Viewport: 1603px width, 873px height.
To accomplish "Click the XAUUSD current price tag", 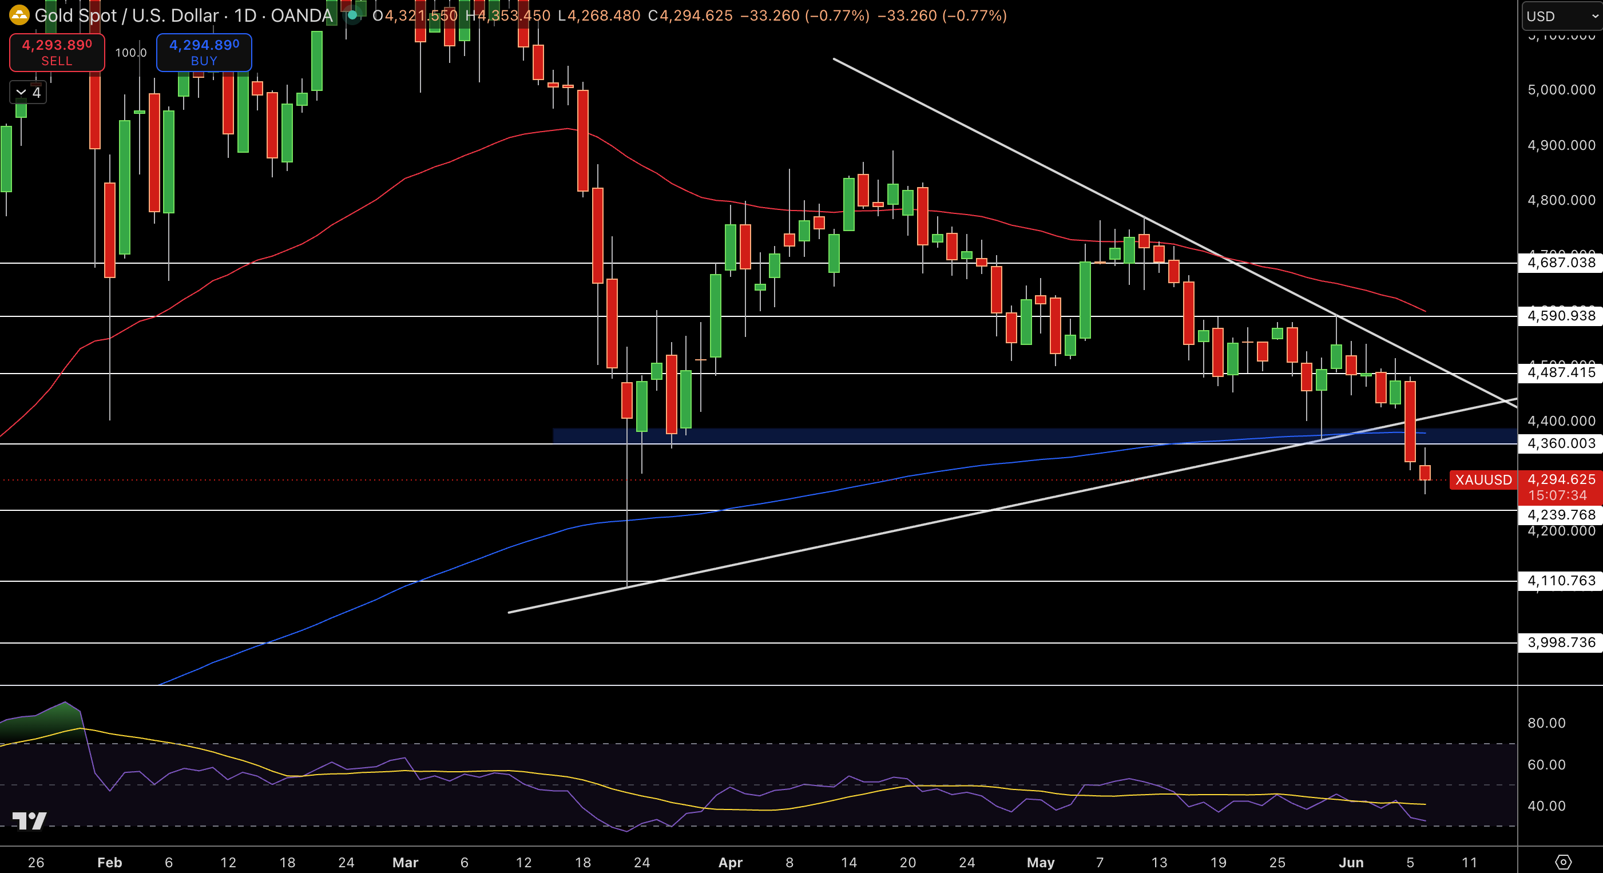I will click(1483, 480).
